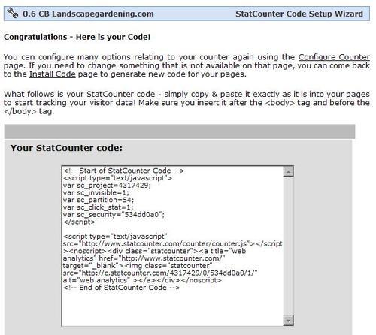Follow the Install Code link

click(x=53, y=74)
